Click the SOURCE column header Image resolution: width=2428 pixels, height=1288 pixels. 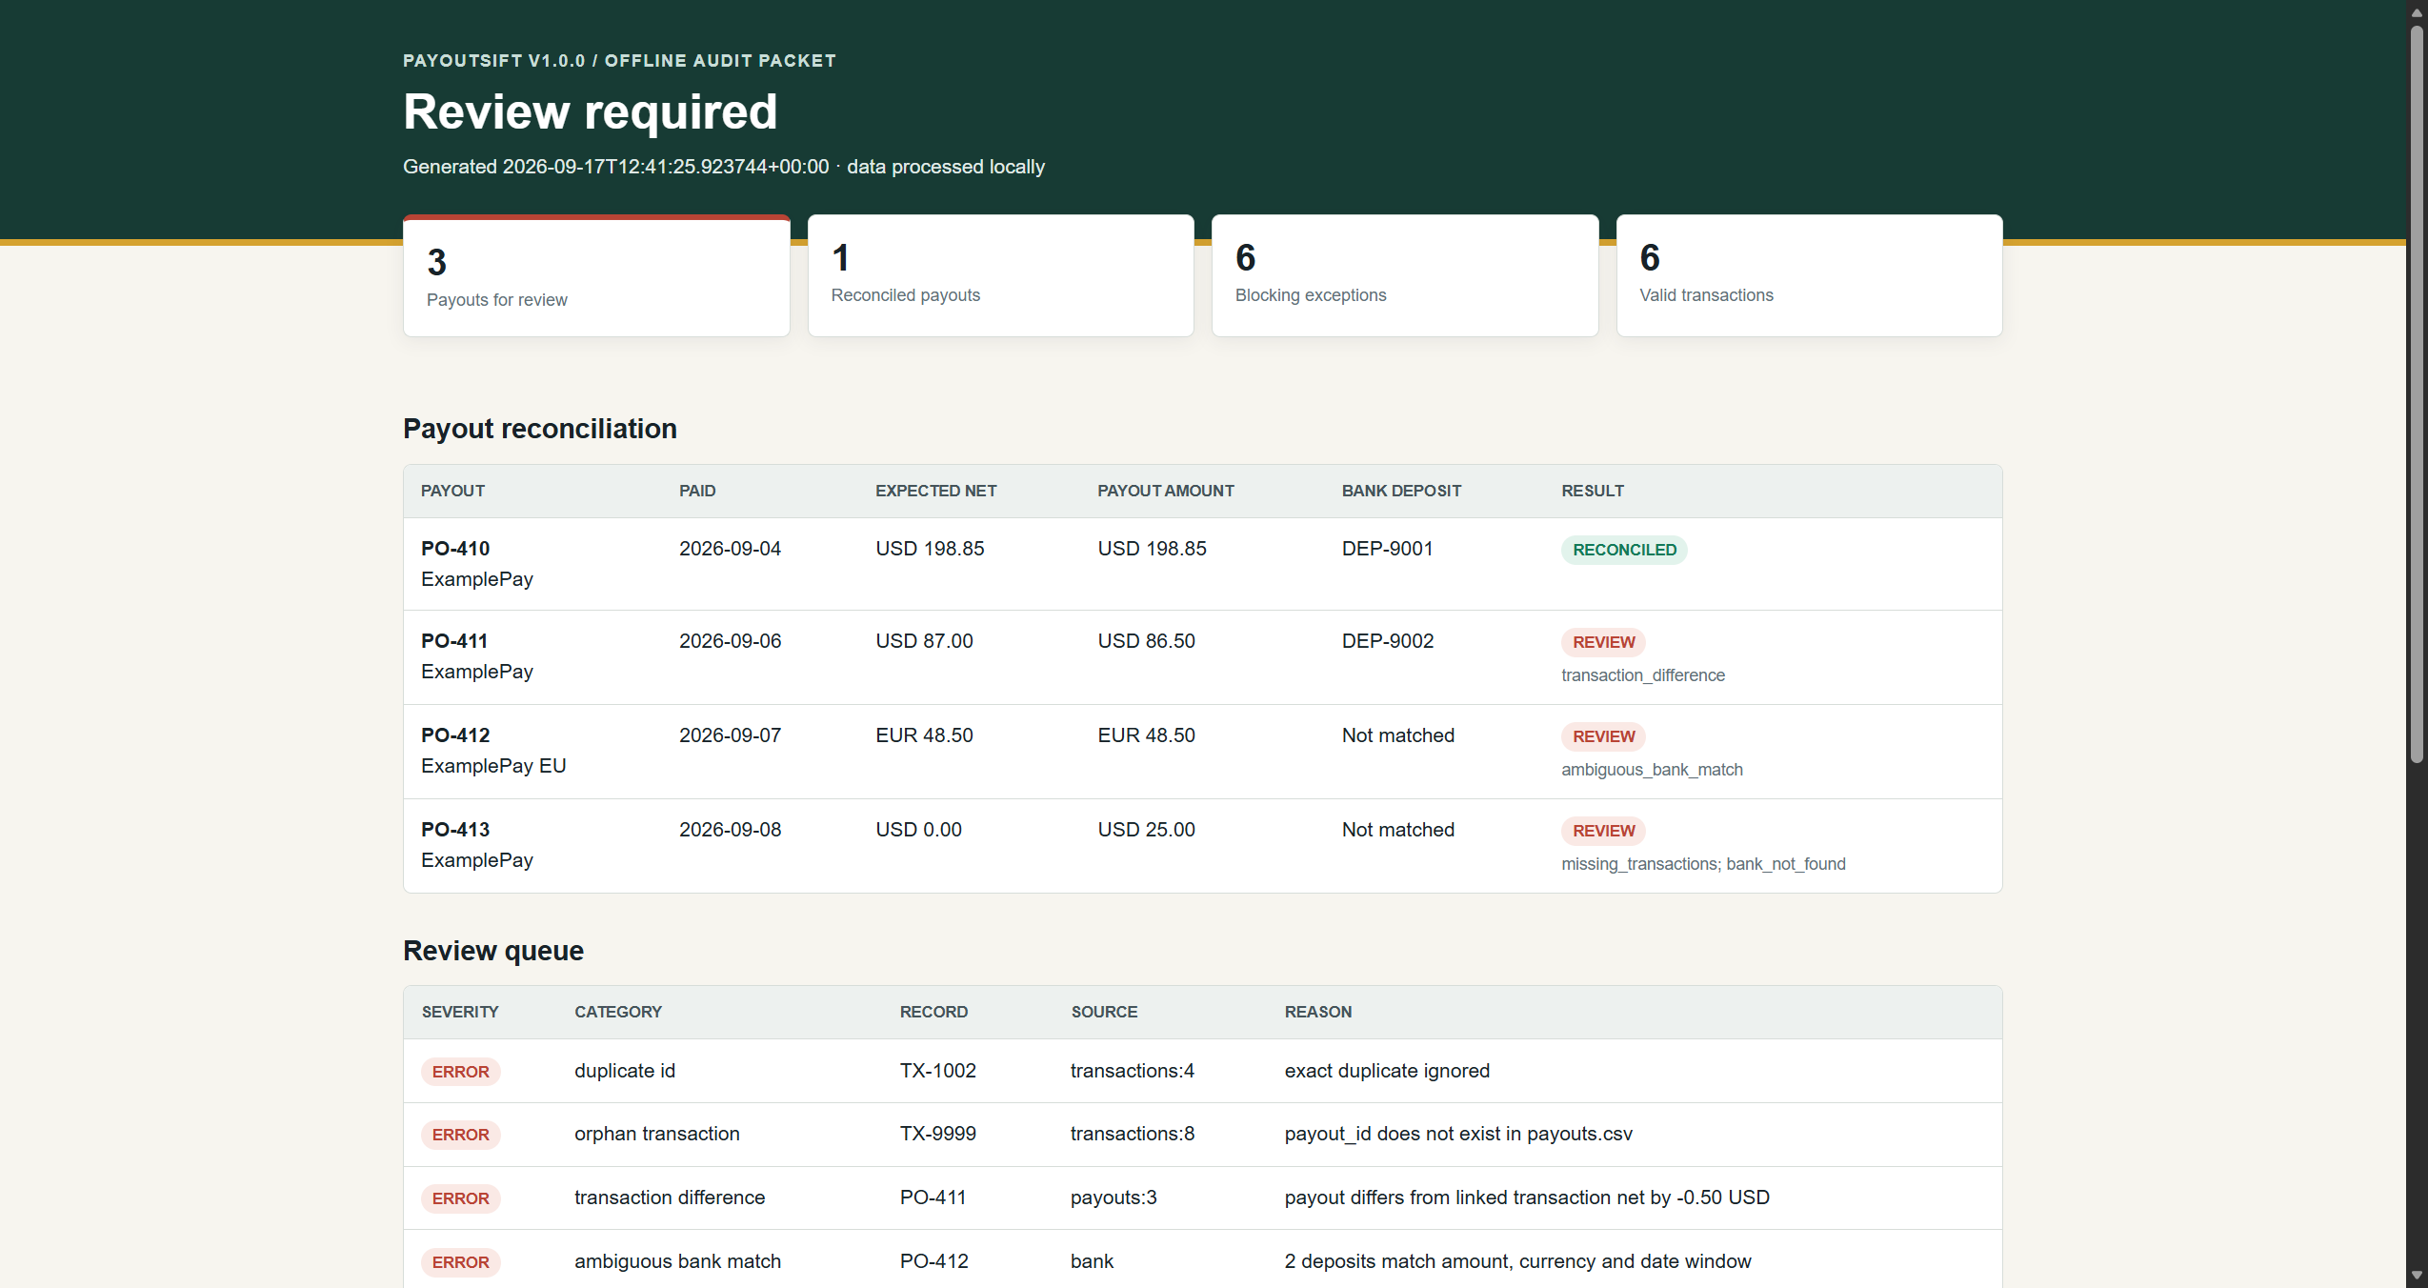tap(1104, 1012)
